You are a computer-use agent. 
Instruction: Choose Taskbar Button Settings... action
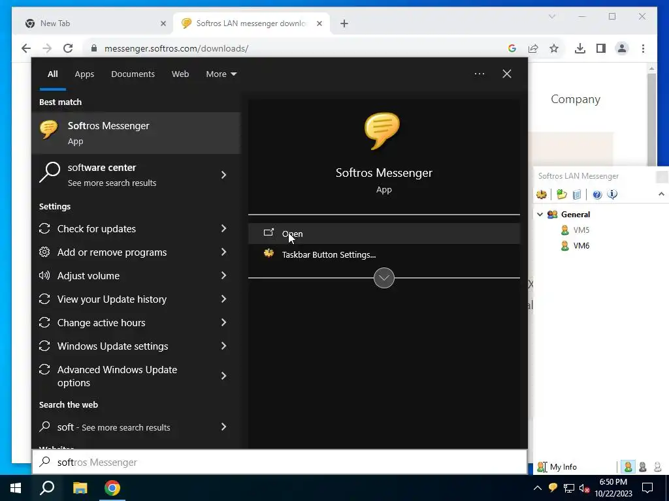coord(384,255)
